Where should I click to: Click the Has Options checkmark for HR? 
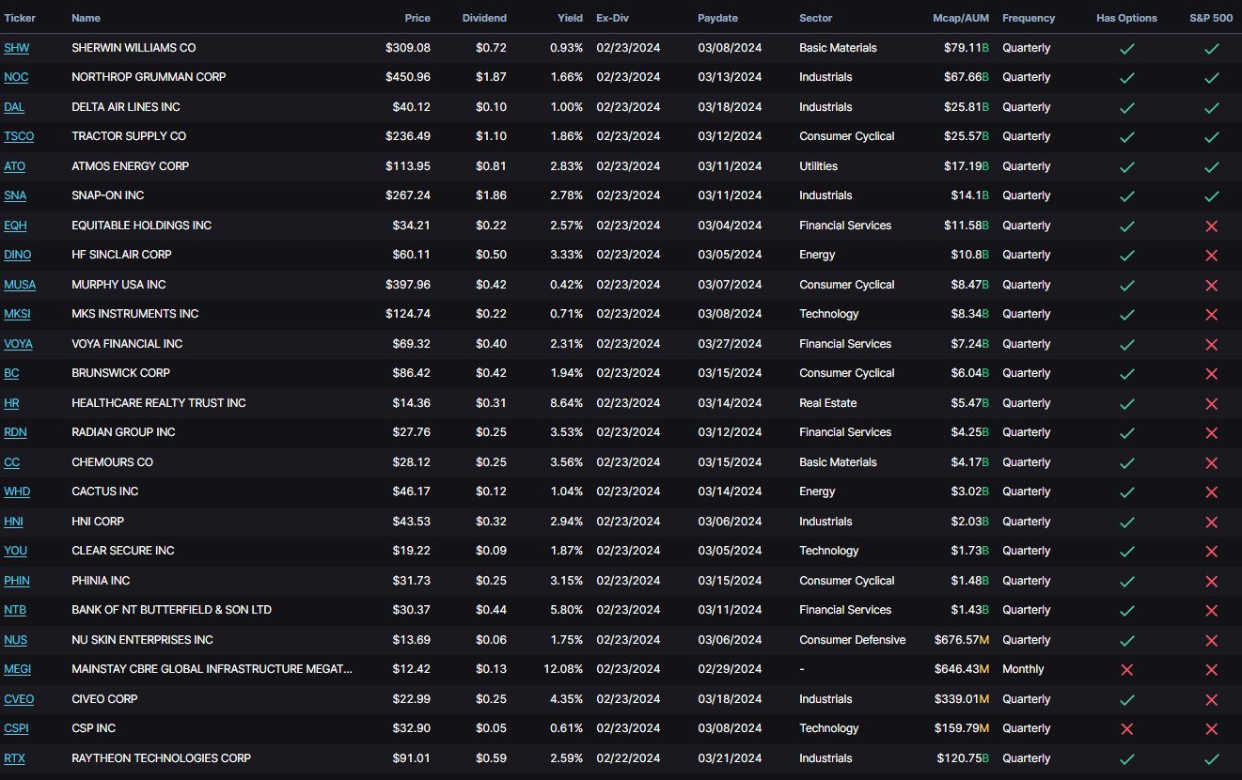(x=1127, y=403)
